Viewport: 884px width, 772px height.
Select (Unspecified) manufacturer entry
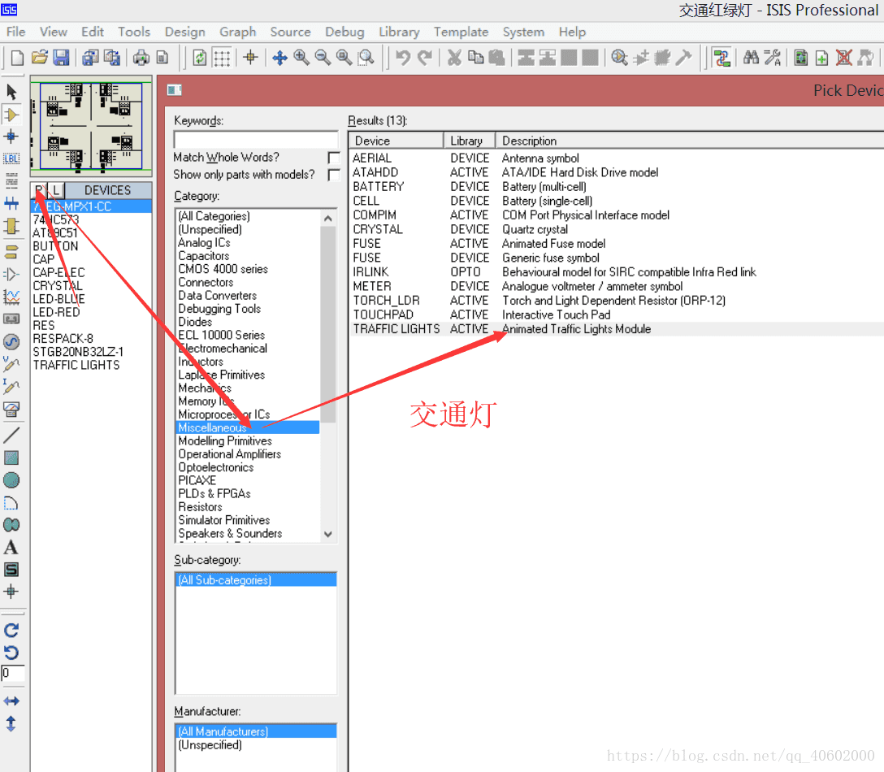[x=256, y=745]
